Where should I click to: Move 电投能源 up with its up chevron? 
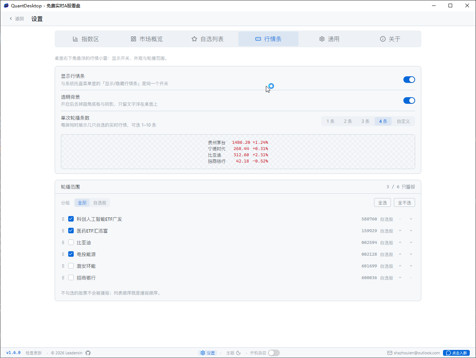[x=400, y=254]
